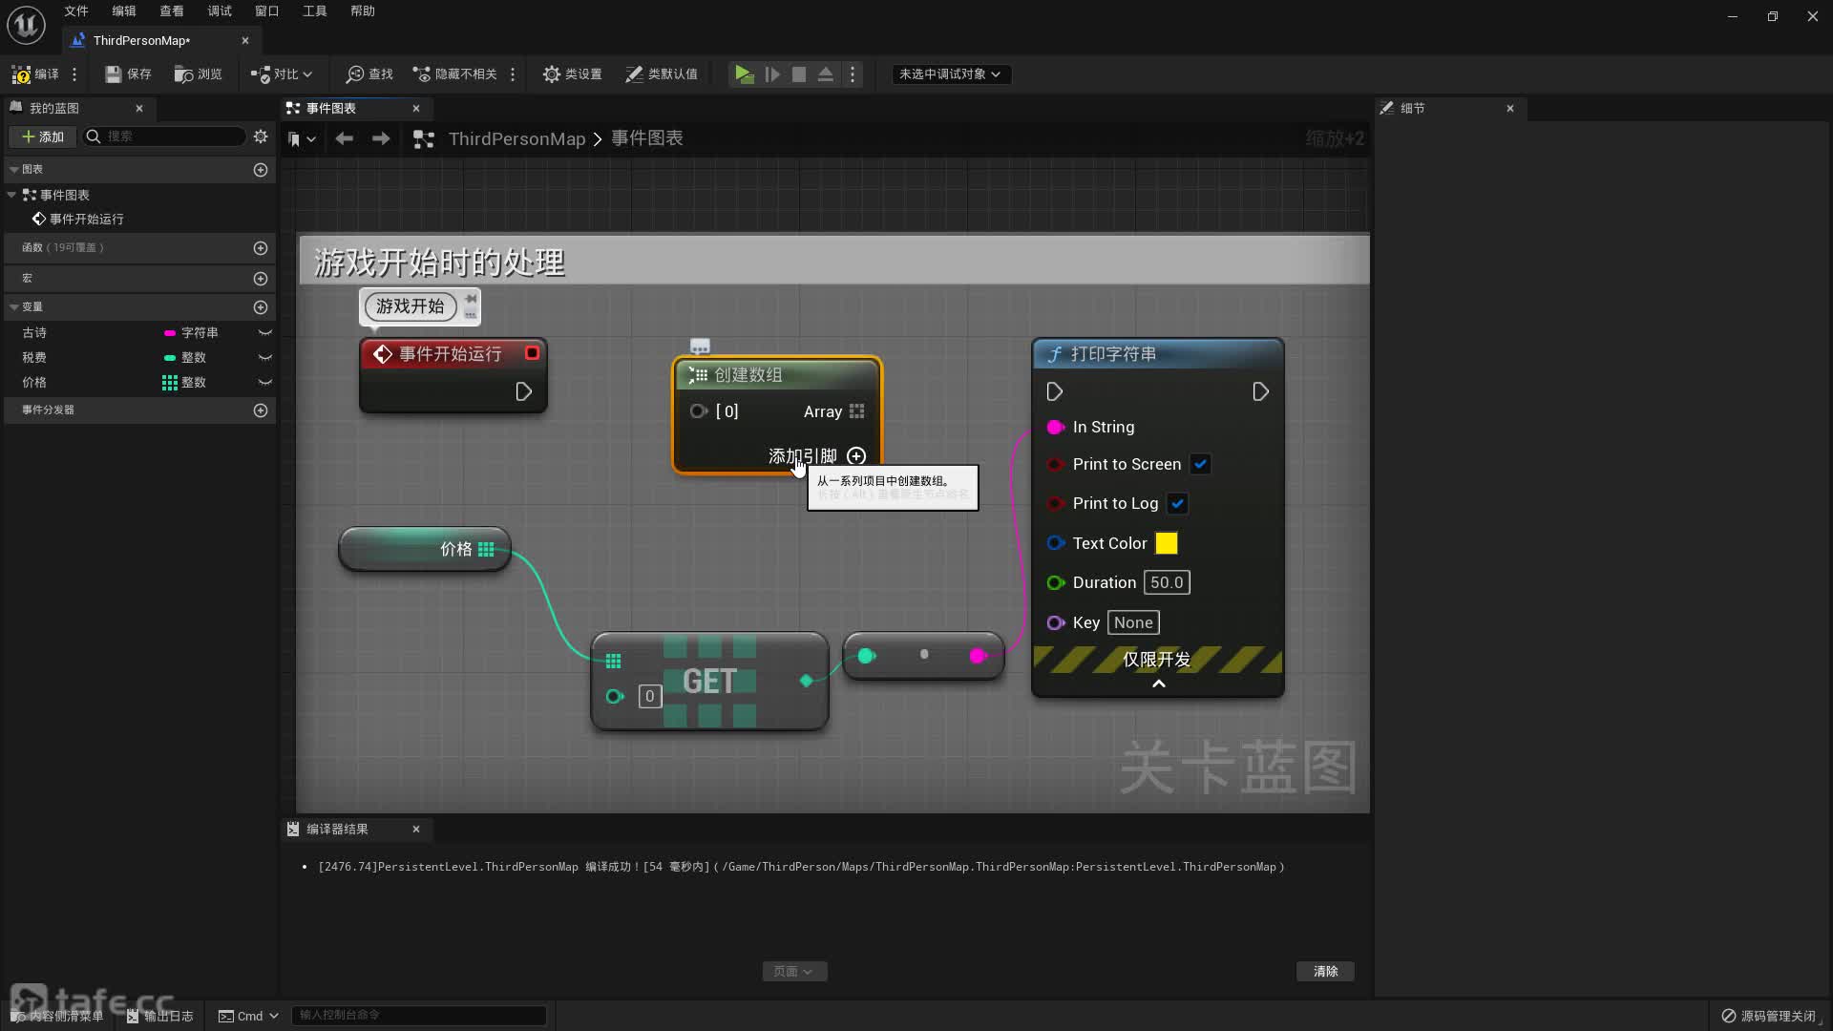
Task: Open yellow Text Color swatch
Action: pos(1167,544)
